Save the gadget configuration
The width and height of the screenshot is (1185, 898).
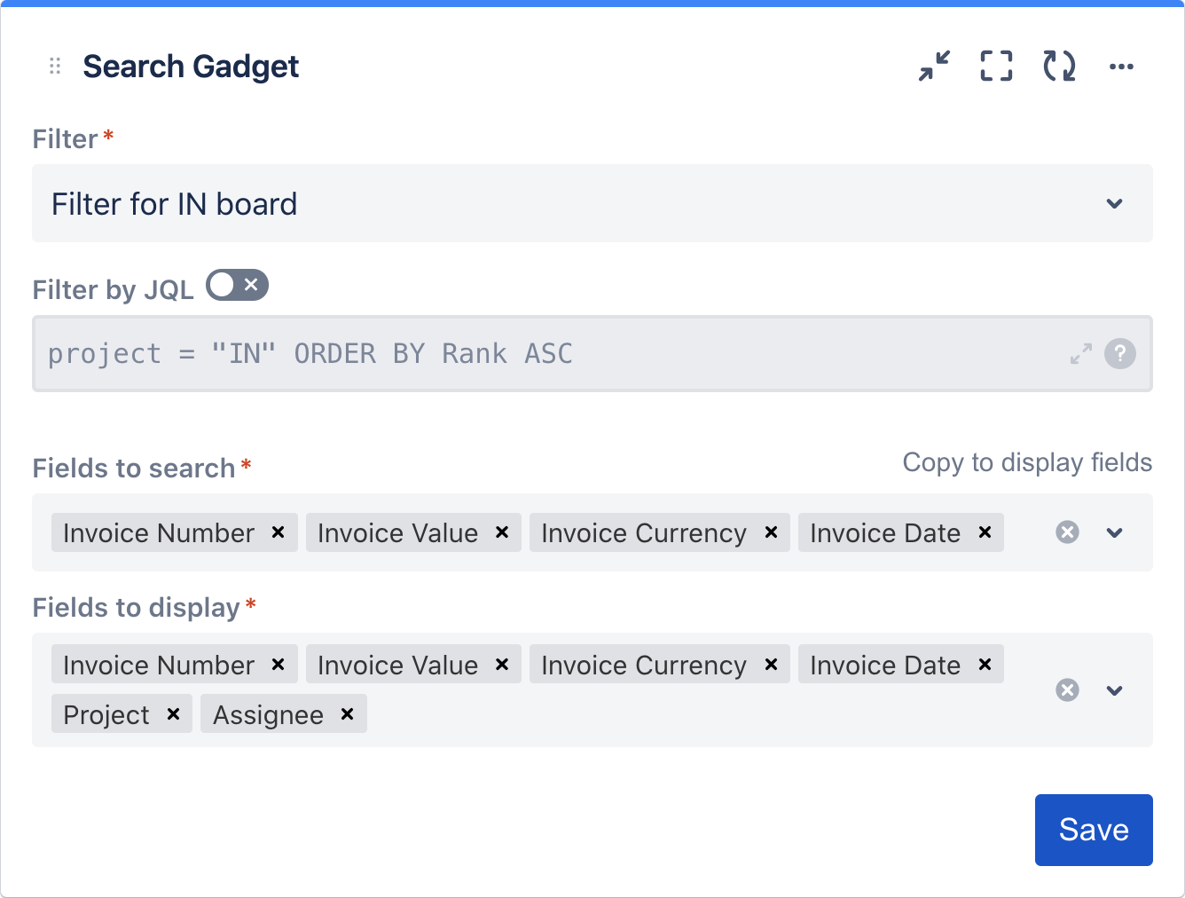(1094, 830)
